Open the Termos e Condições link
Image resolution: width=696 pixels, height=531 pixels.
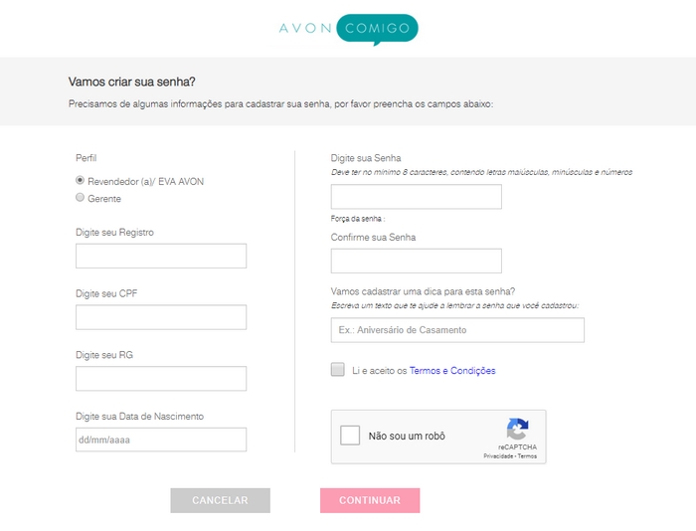452,370
